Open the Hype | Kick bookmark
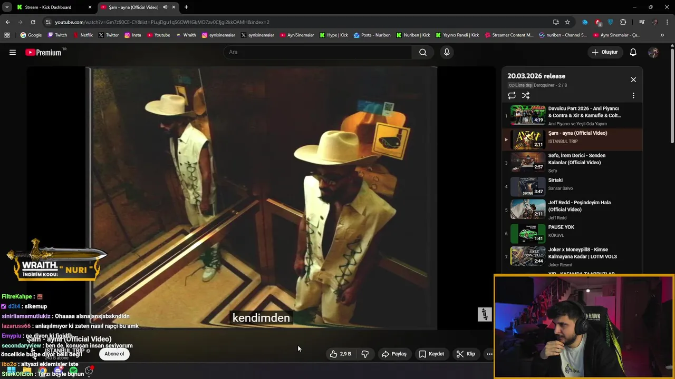The height and width of the screenshot is (379, 675). tap(333, 35)
